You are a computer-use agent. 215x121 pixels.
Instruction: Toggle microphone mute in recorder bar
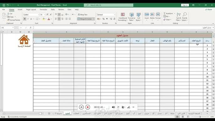tap(118, 107)
